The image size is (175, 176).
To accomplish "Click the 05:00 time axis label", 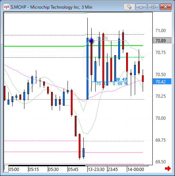I will click(14, 170).
